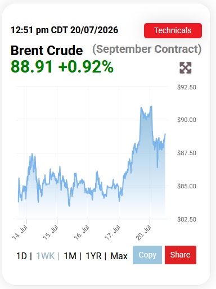Show the 1YR price history
The width and height of the screenshot is (216, 289).
(93, 256)
